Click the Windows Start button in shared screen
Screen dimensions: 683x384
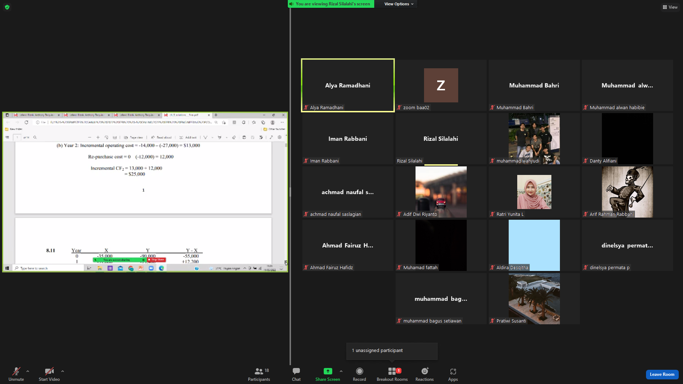pyautogui.click(x=7, y=268)
